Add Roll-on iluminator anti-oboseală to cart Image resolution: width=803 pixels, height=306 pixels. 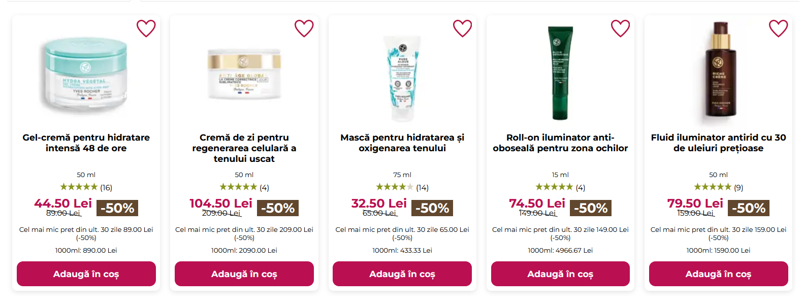pos(560,274)
